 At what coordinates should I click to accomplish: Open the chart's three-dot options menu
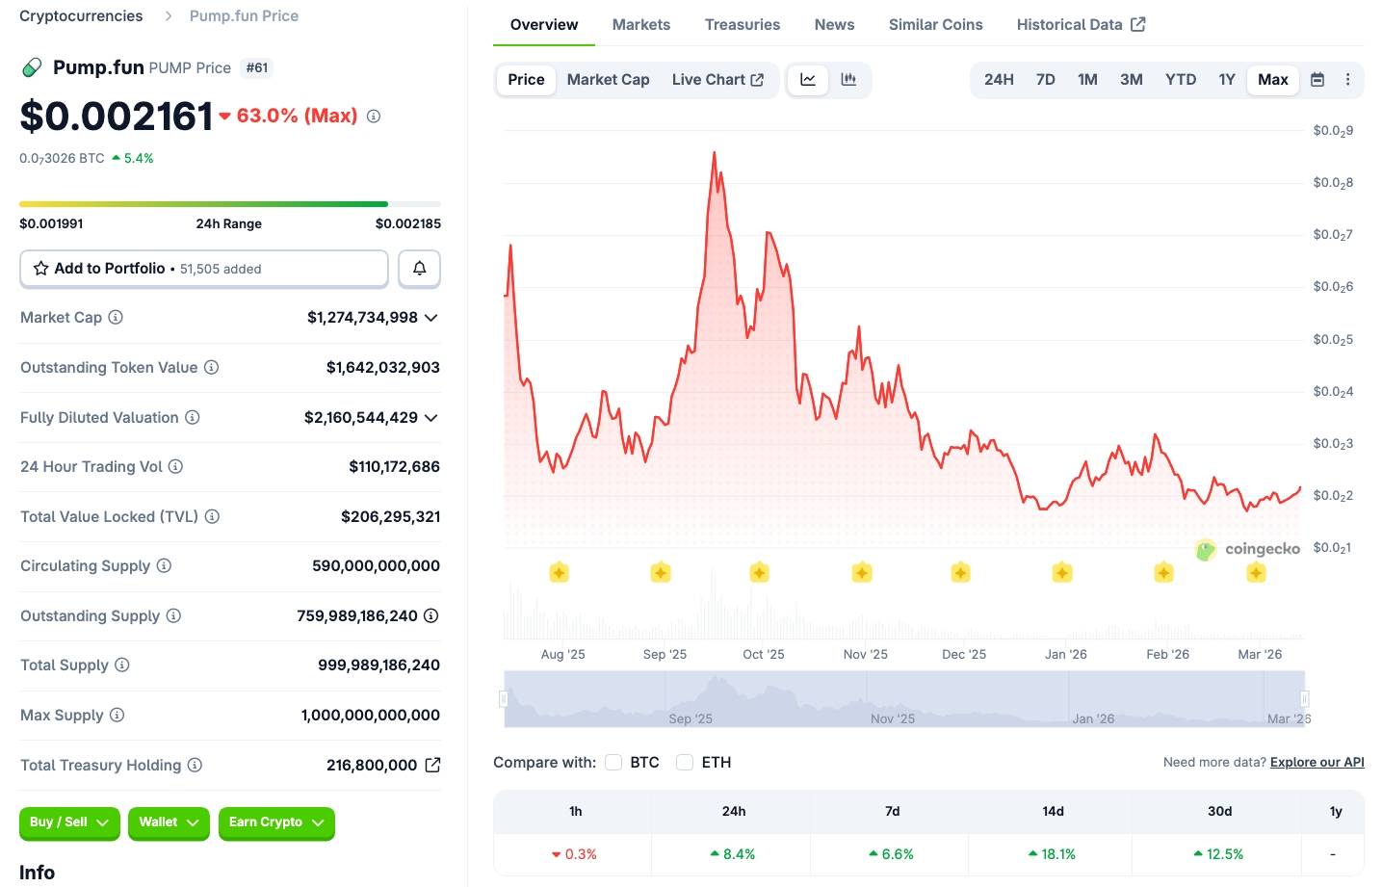(1347, 80)
